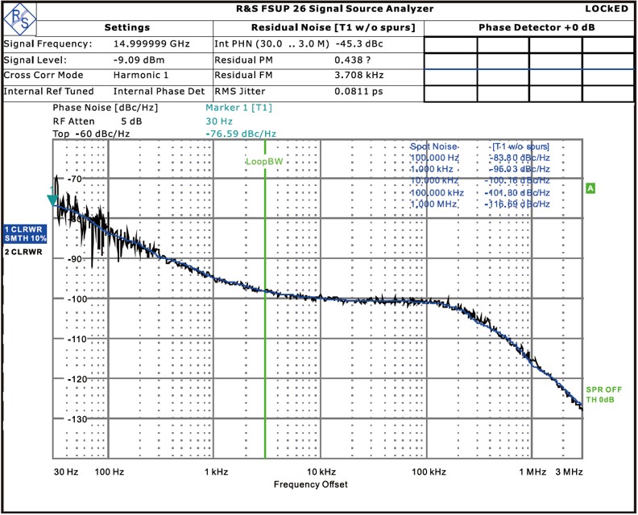Click the LOCKED status indicator
Image resolution: width=638 pixels, height=515 pixels.
608,9
